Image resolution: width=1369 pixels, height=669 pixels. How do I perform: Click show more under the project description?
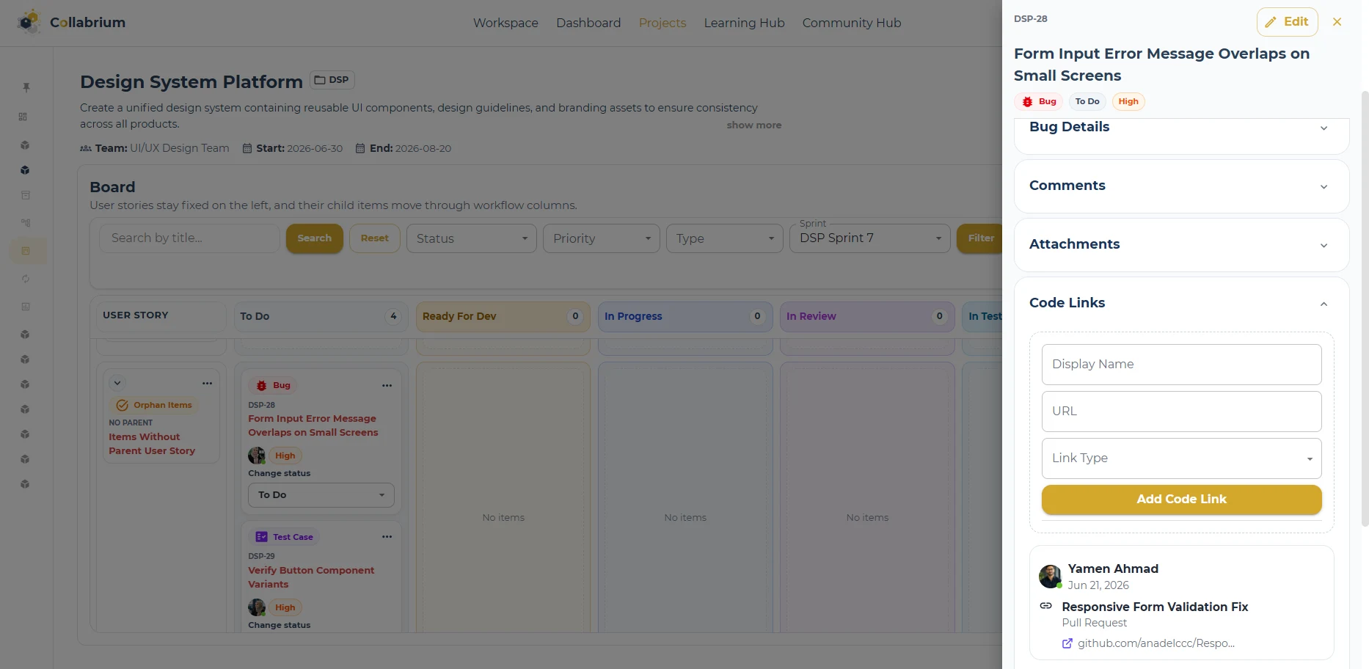coord(753,125)
